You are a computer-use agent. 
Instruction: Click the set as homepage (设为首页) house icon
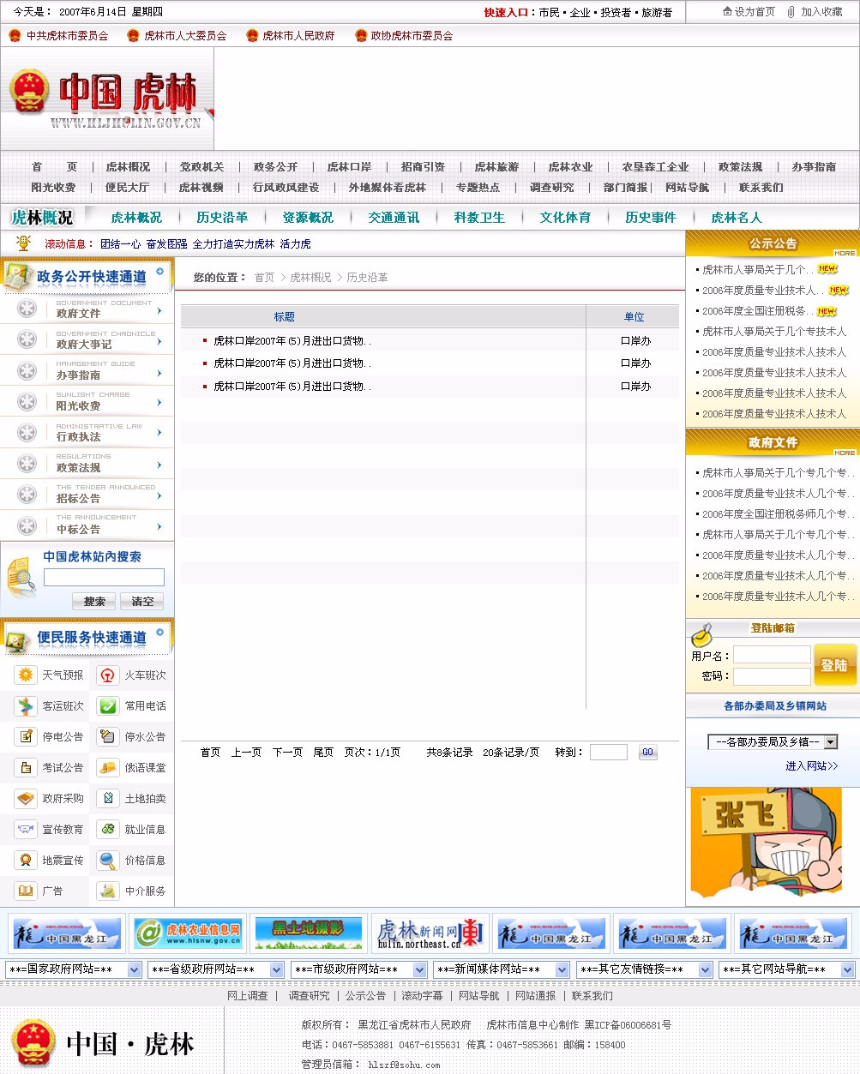[x=727, y=12]
